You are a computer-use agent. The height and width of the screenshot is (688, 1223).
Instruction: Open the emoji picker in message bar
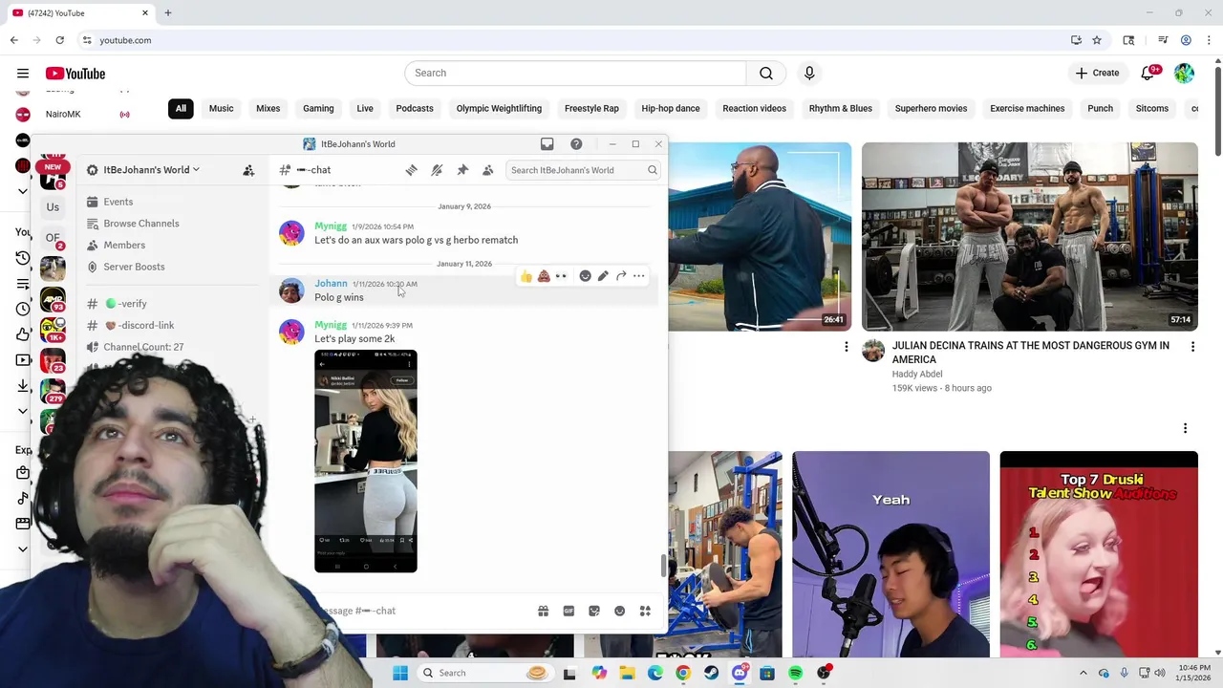pyautogui.click(x=620, y=611)
